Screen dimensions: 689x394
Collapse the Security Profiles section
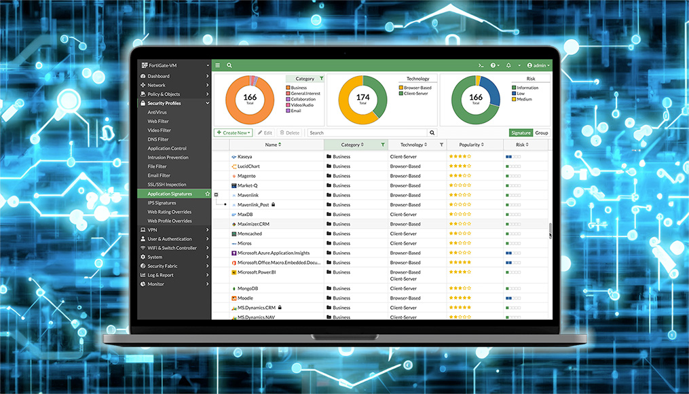click(174, 103)
